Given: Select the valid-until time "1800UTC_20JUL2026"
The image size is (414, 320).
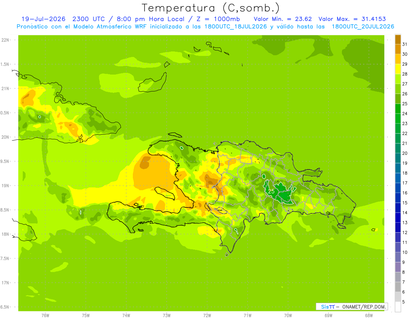Looking at the screenshot, I should (363, 27).
